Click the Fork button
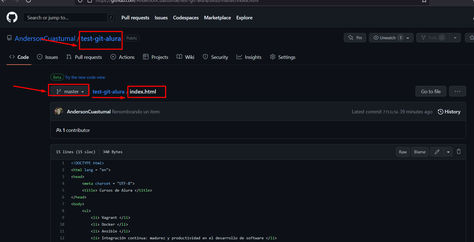This screenshot has width=474, height=242. (433, 38)
